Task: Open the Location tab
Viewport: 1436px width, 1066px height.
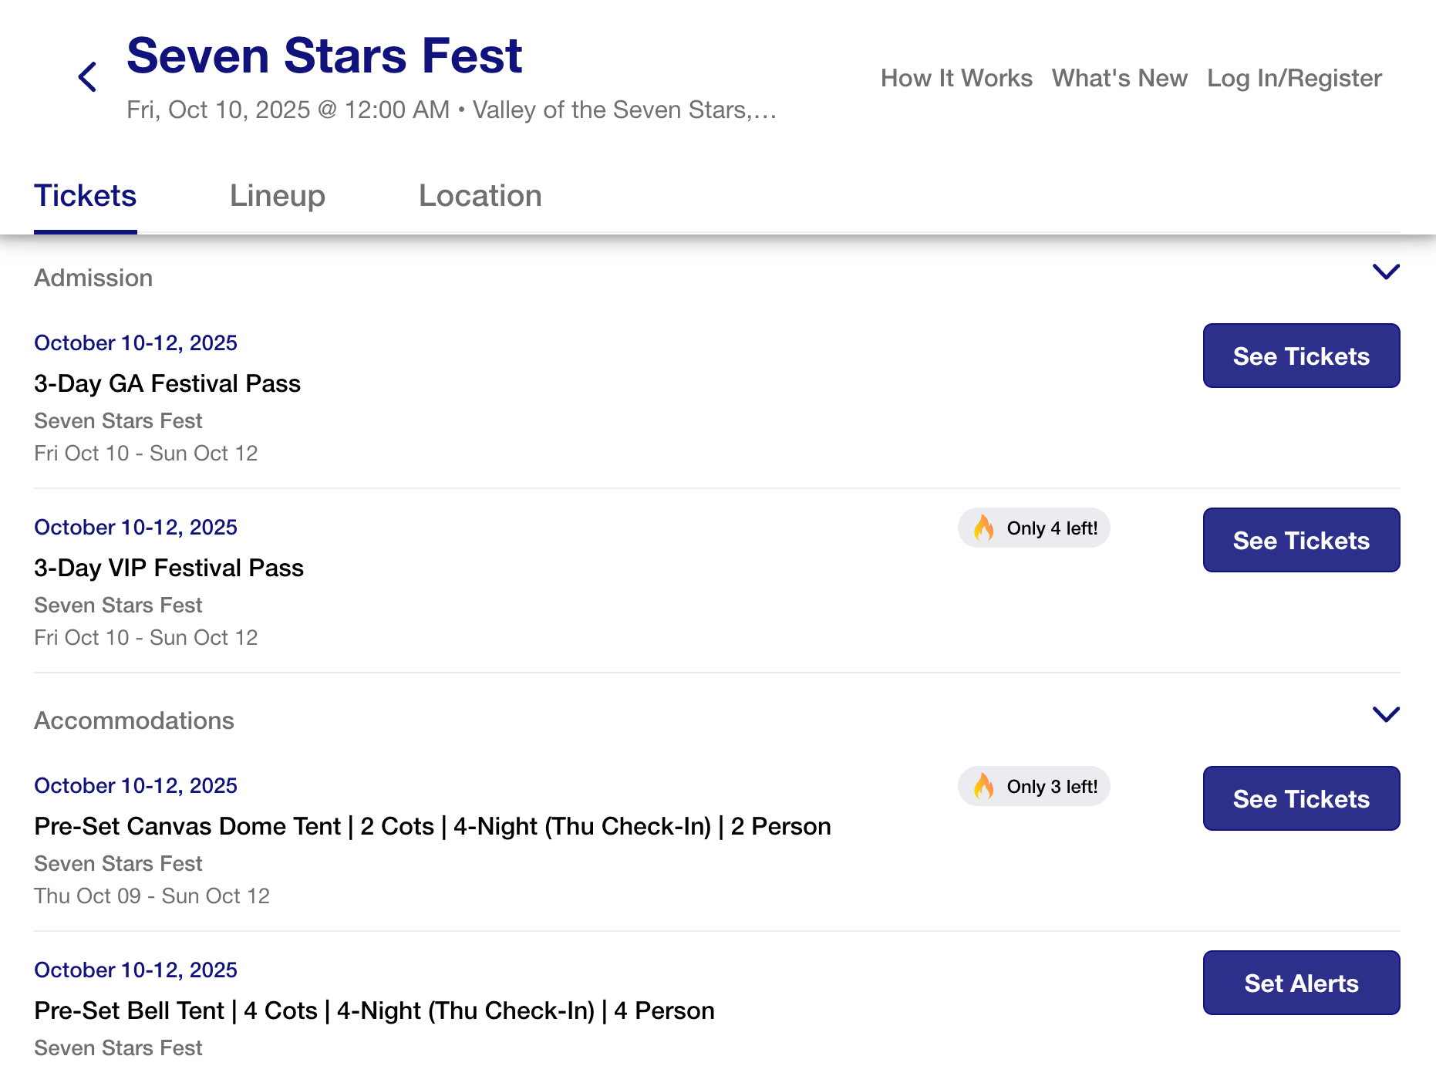Action: point(480,196)
